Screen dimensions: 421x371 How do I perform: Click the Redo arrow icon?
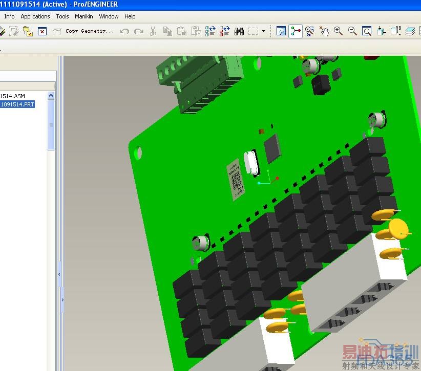coord(139,31)
